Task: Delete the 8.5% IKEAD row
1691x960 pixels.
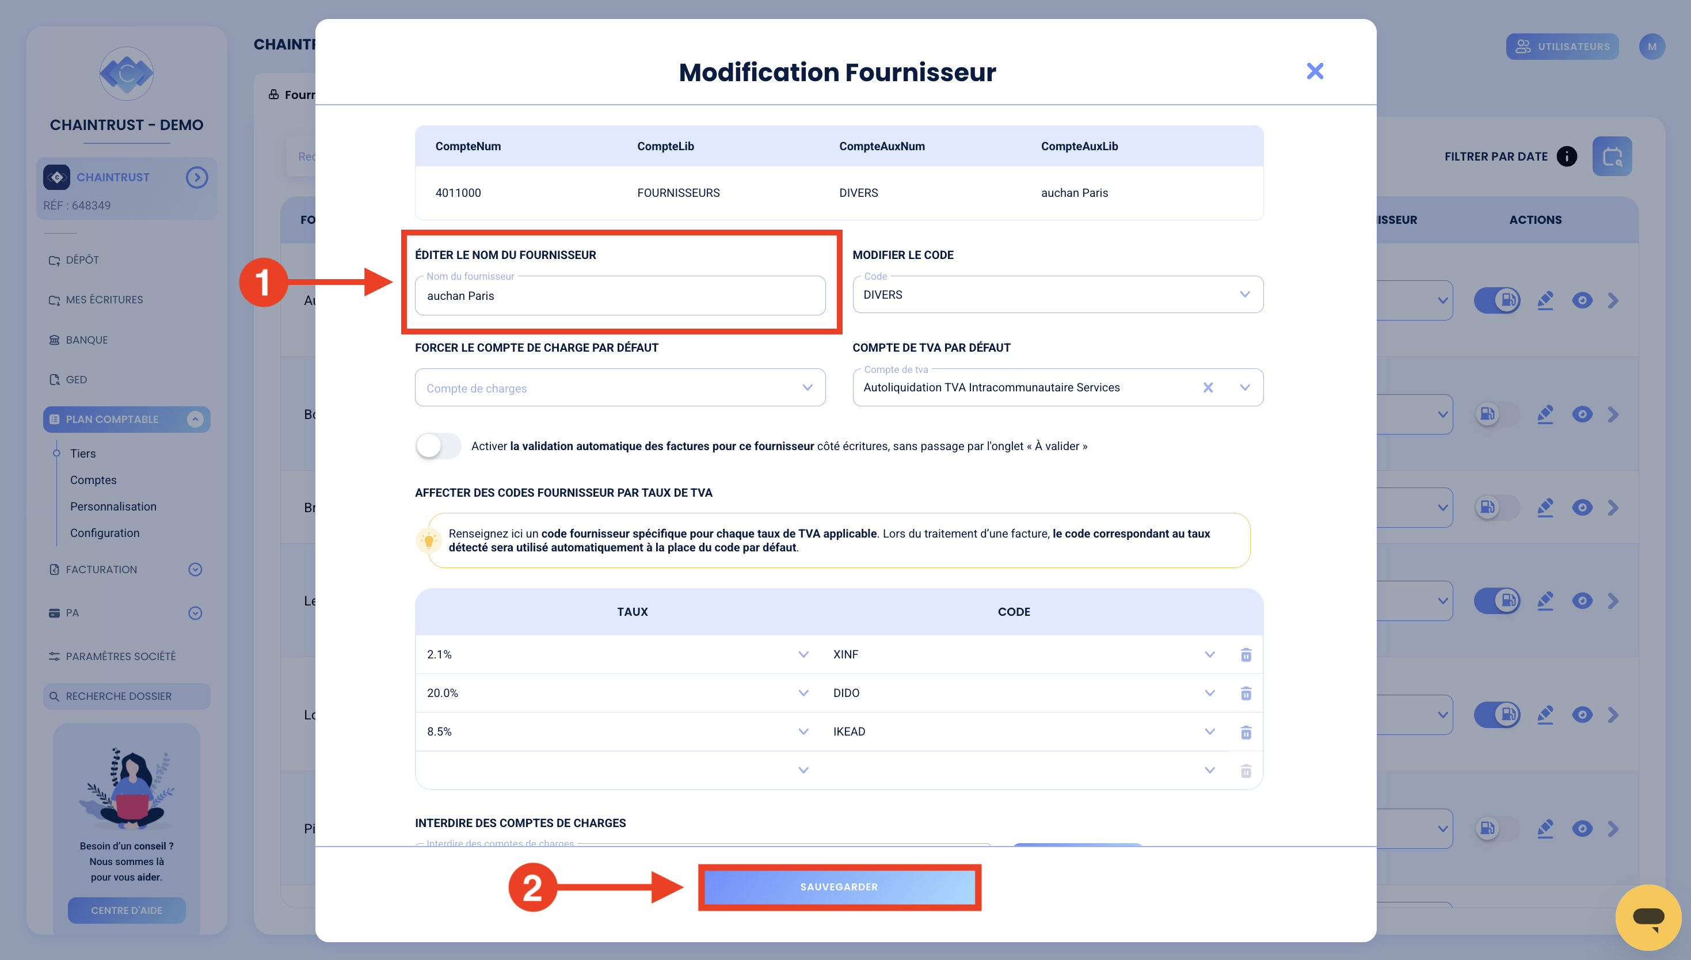Action: tap(1246, 732)
